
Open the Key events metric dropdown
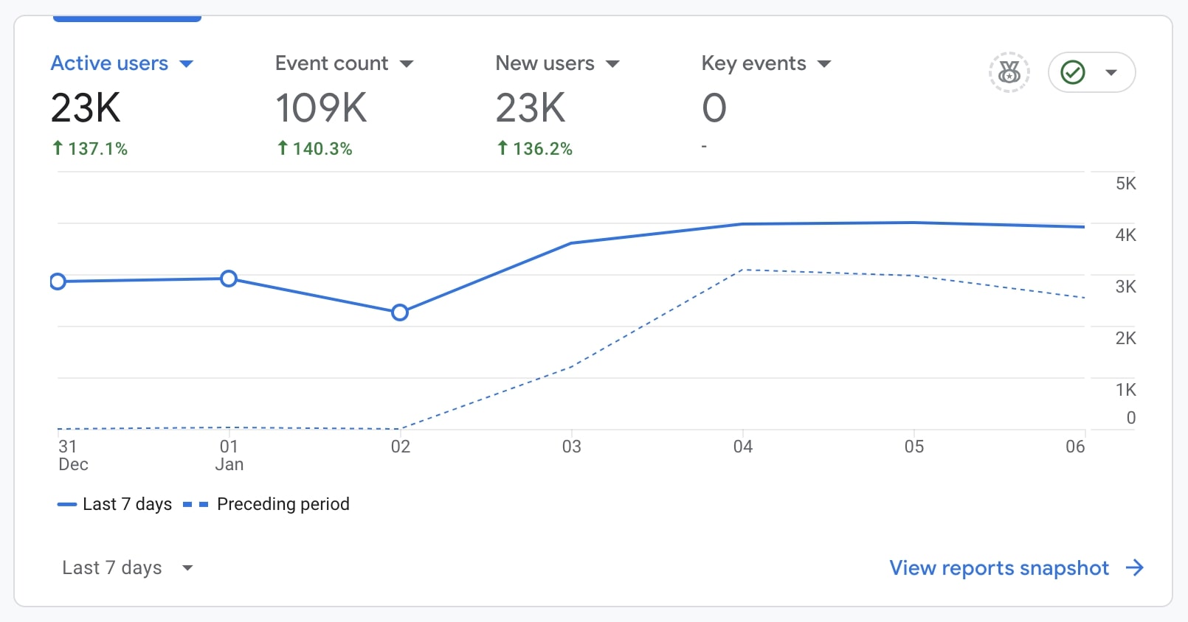(x=766, y=63)
